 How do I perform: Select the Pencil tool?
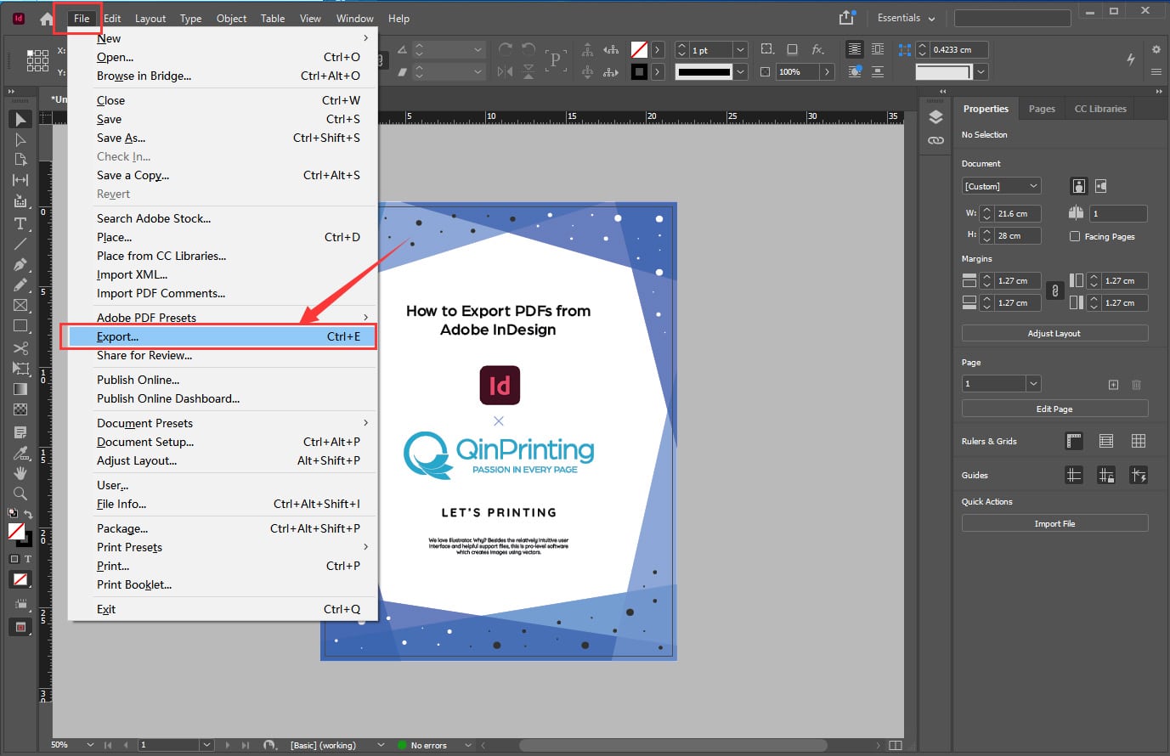(x=20, y=285)
